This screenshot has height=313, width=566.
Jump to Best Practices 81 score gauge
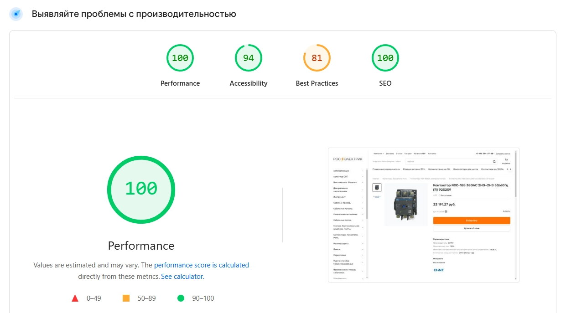pos(317,58)
